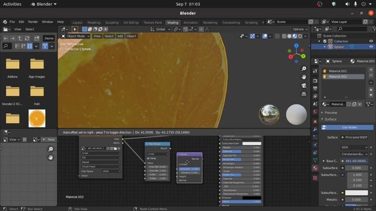Open sRGB color space dropdown in image node
This screenshot has height=211, width=376.
(111, 171)
